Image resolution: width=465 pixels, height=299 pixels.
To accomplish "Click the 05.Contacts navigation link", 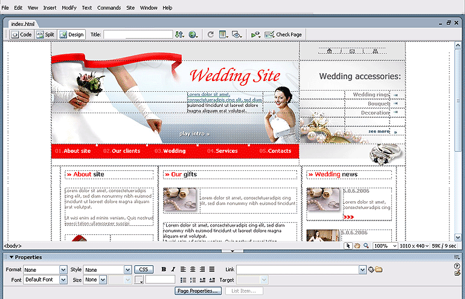I will (275, 151).
